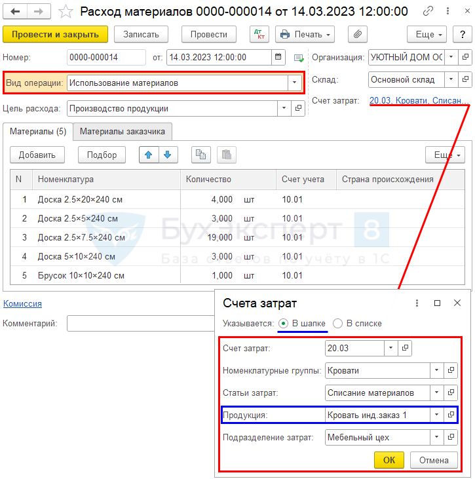Expand the Цель расхода dropdown
The height and width of the screenshot is (479, 475).
click(x=284, y=108)
